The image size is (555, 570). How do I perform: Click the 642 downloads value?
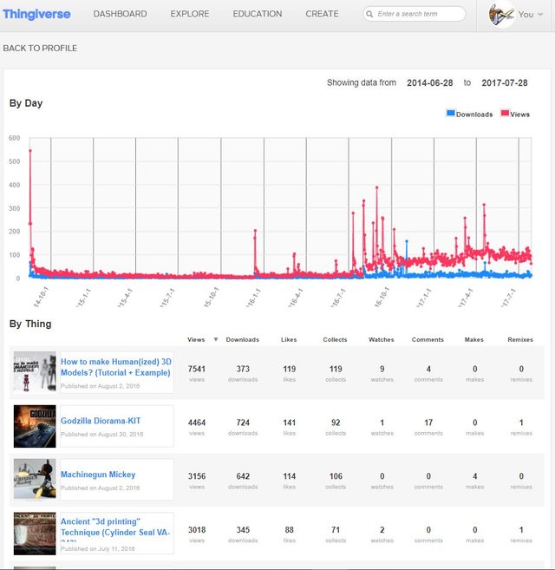[x=243, y=476]
